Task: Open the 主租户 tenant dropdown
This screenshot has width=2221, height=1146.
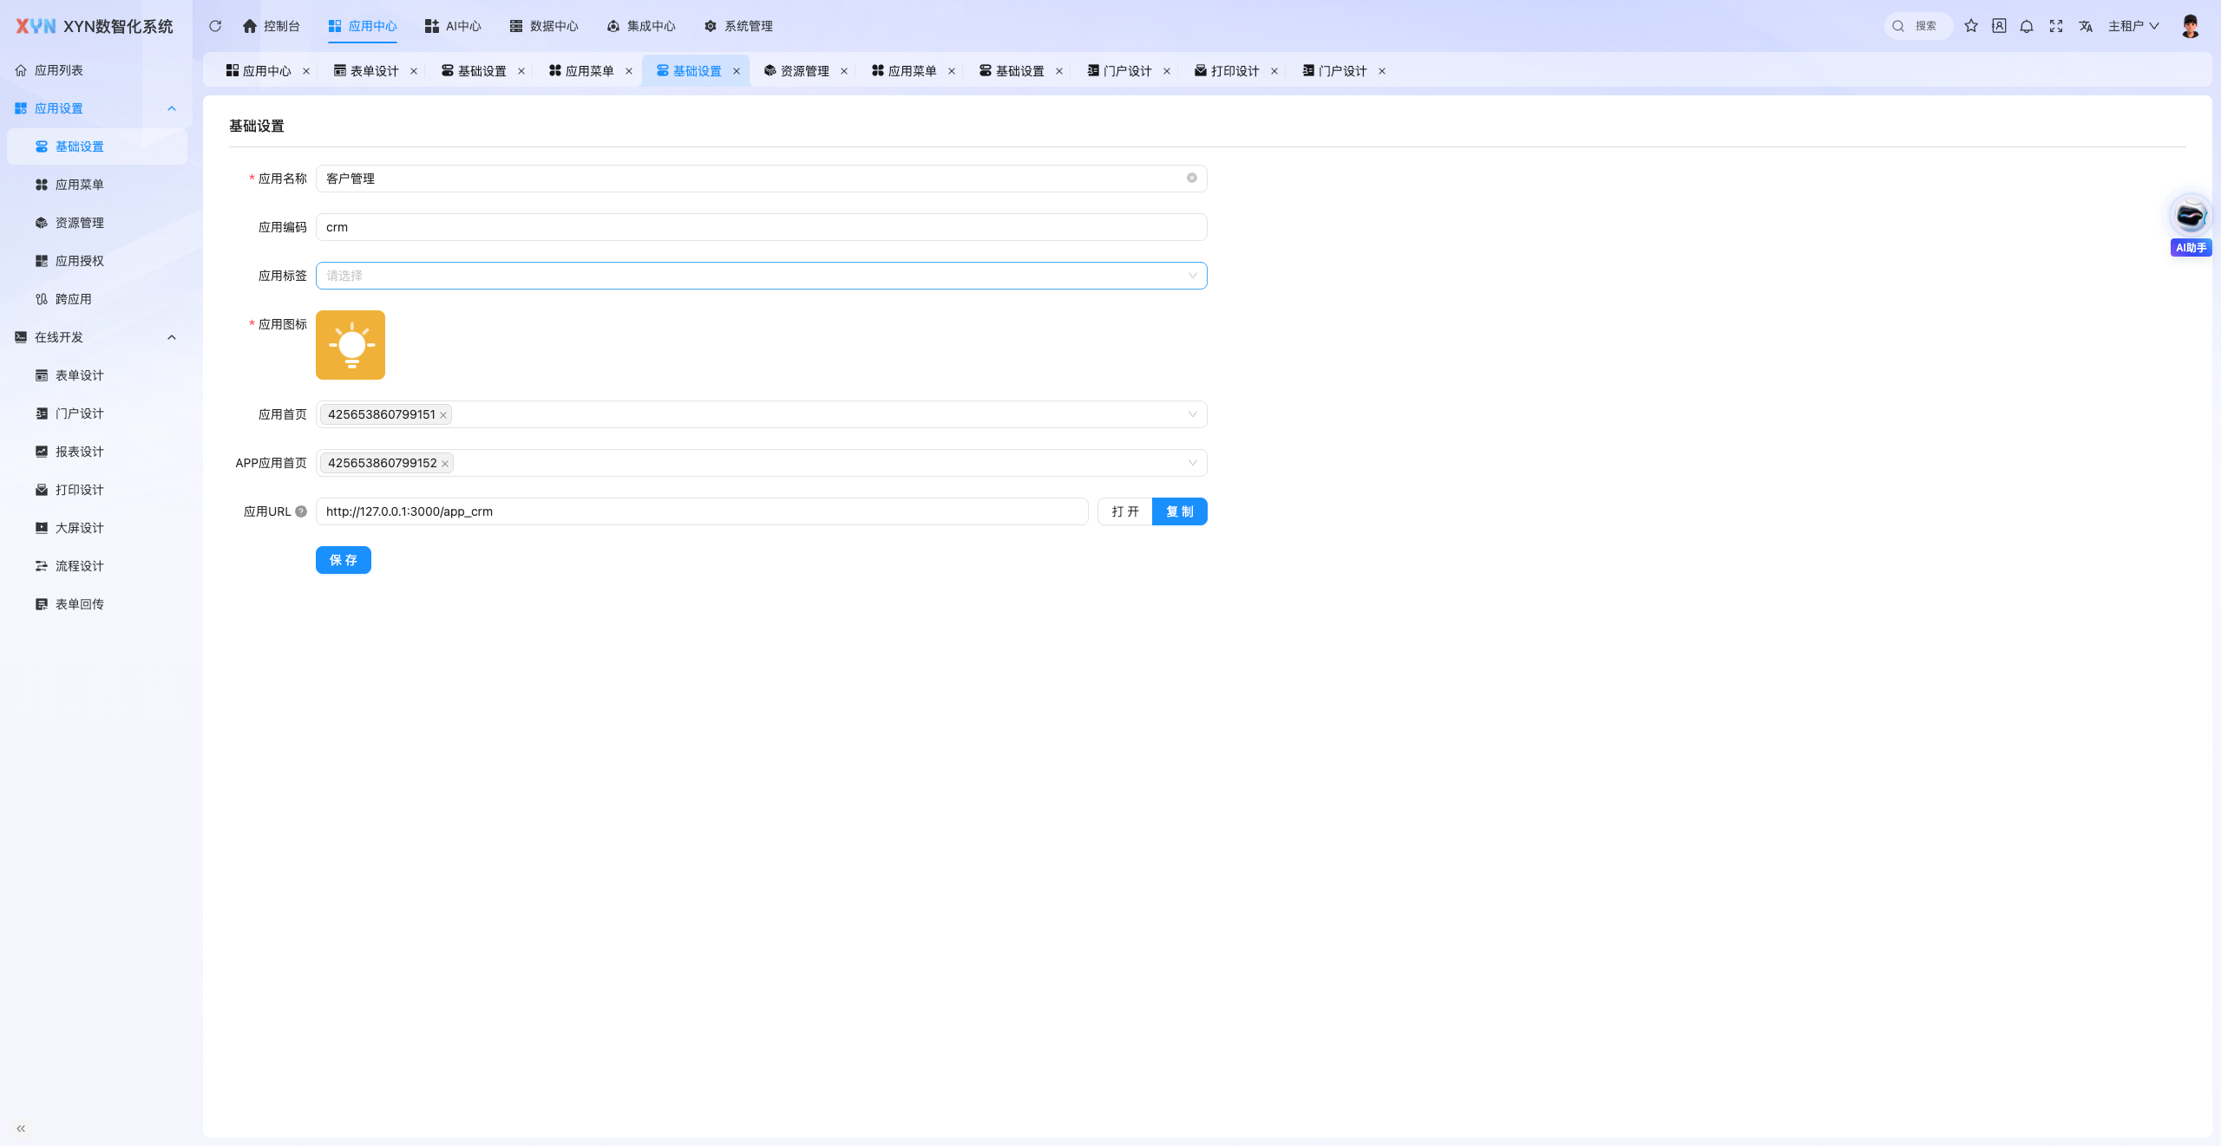Action: point(2133,26)
